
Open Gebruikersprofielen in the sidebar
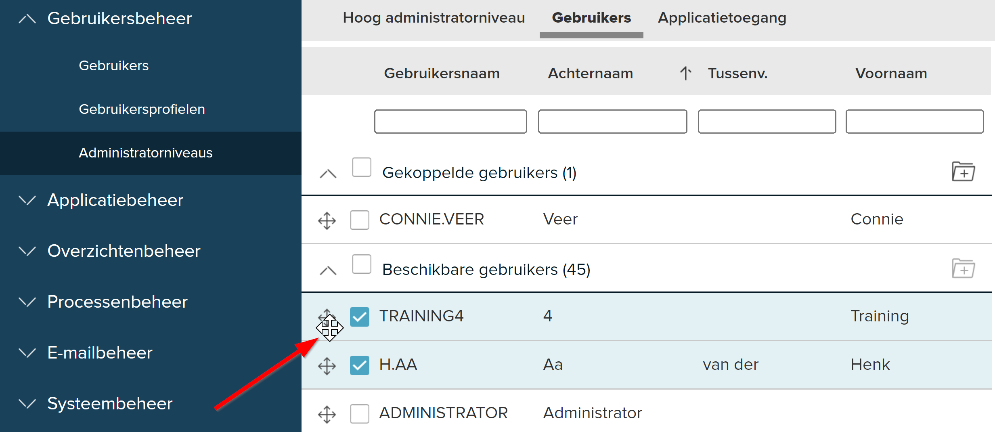(142, 109)
